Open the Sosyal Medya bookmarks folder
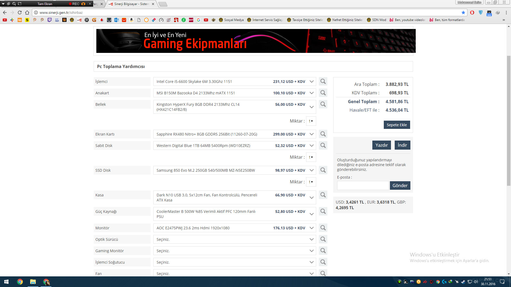 pyautogui.click(x=231, y=20)
